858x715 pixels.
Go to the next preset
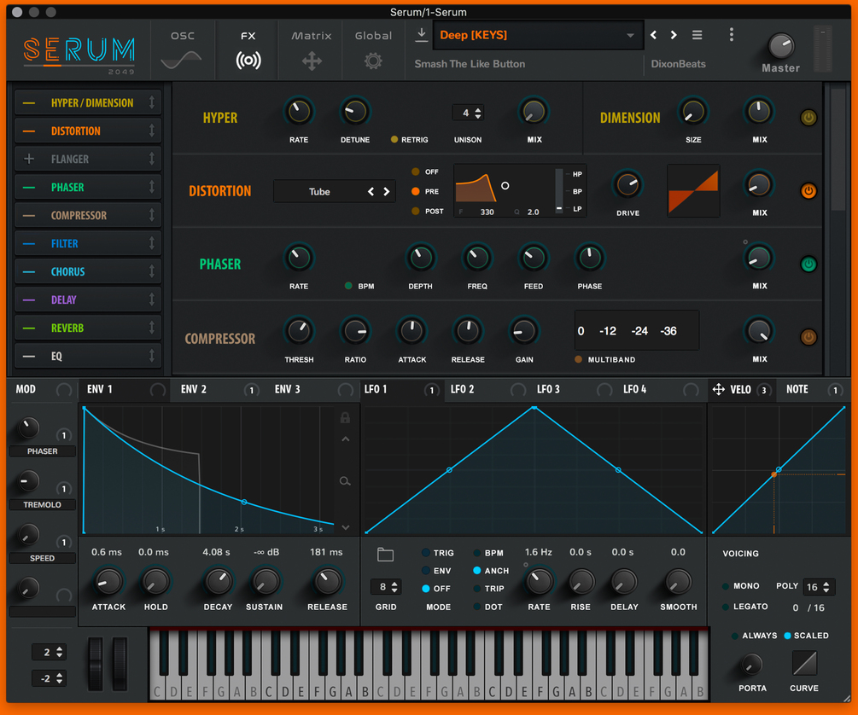click(x=674, y=35)
